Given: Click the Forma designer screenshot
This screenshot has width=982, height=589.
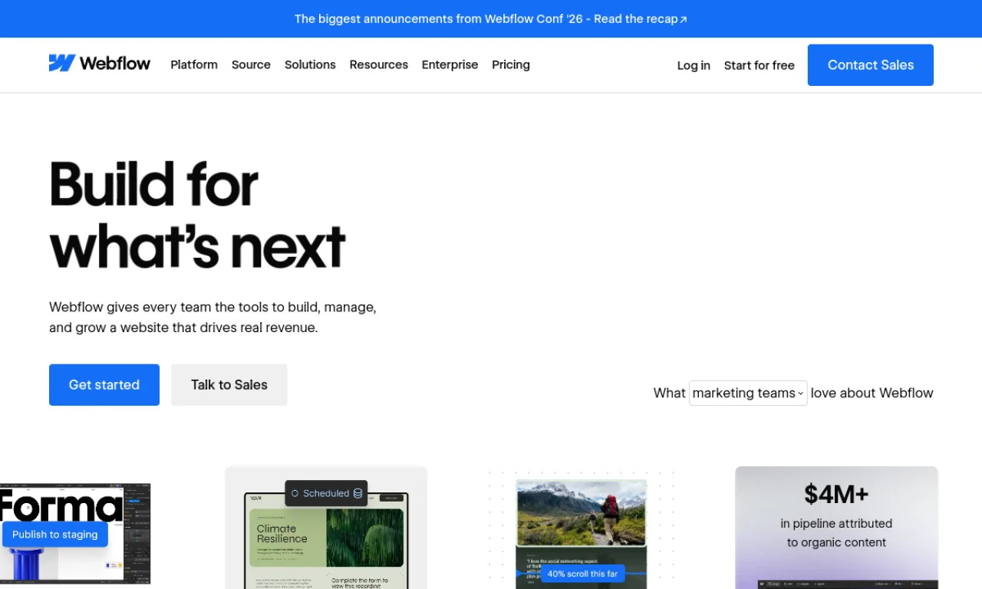Looking at the screenshot, I should tap(75, 534).
